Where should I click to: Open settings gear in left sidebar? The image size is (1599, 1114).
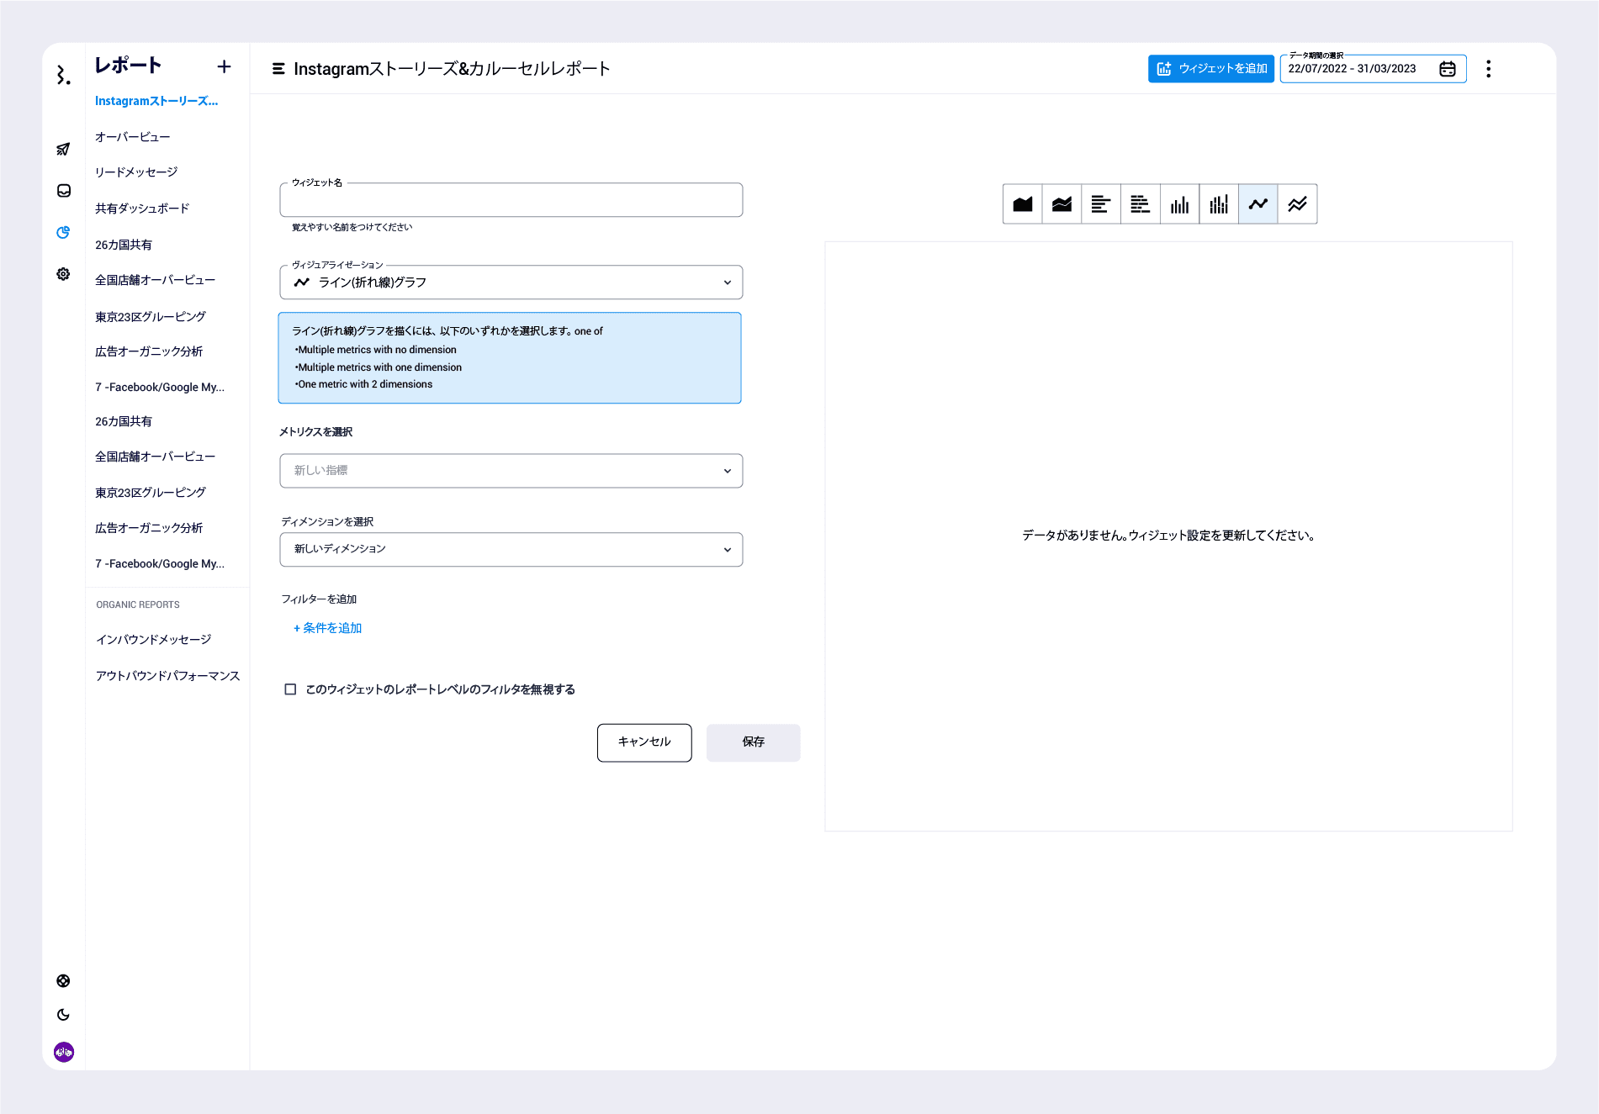(x=63, y=274)
